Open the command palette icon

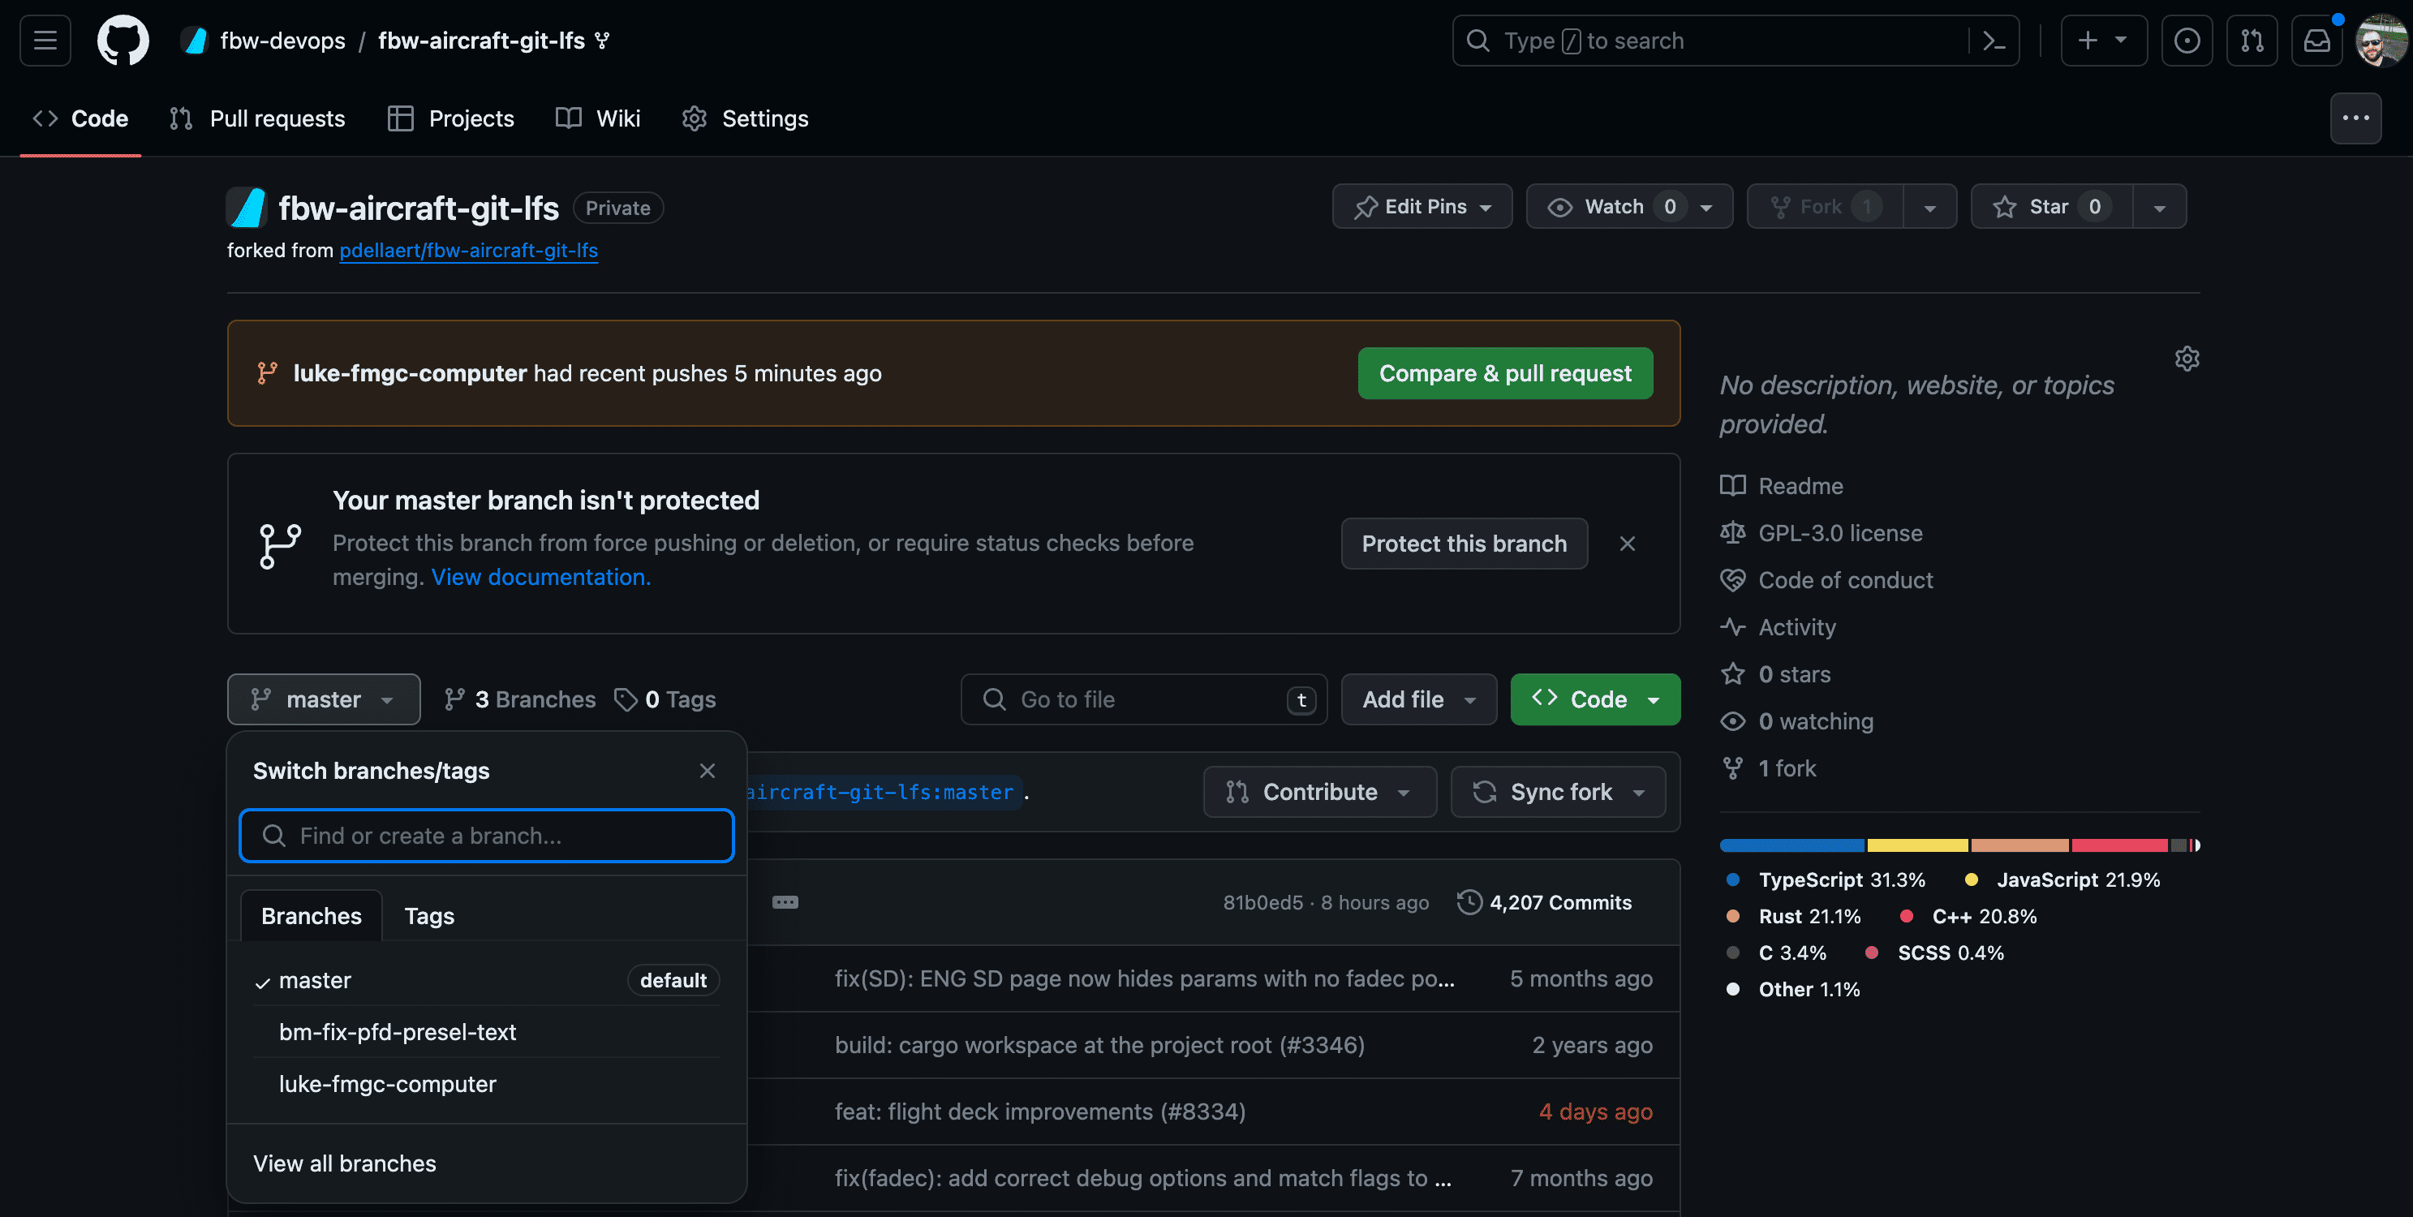[x=1994, y=41]
